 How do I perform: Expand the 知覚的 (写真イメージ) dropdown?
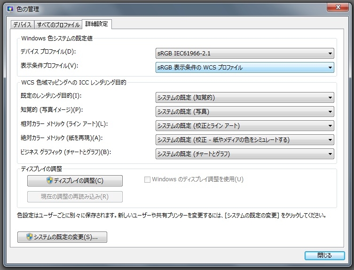coord(245,112)
